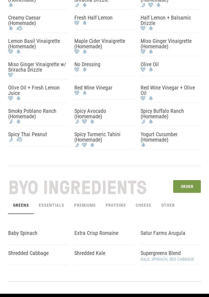209x297 pixels.
Task: Click the vegan icon under Fresh Half Lemon
Action: point(77,23)
